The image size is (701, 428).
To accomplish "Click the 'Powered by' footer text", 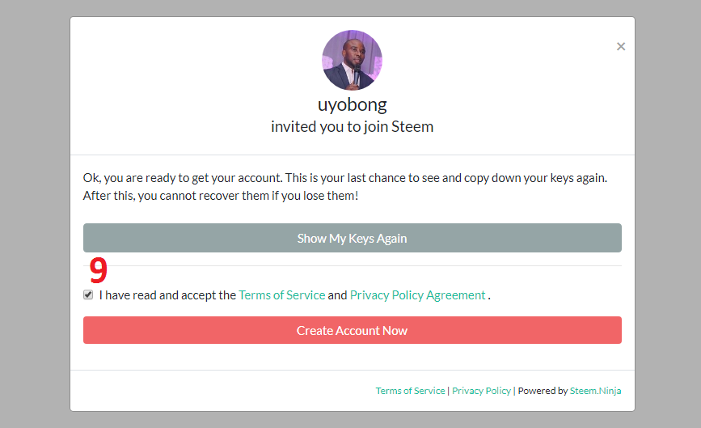I will (x=542, y=391).
